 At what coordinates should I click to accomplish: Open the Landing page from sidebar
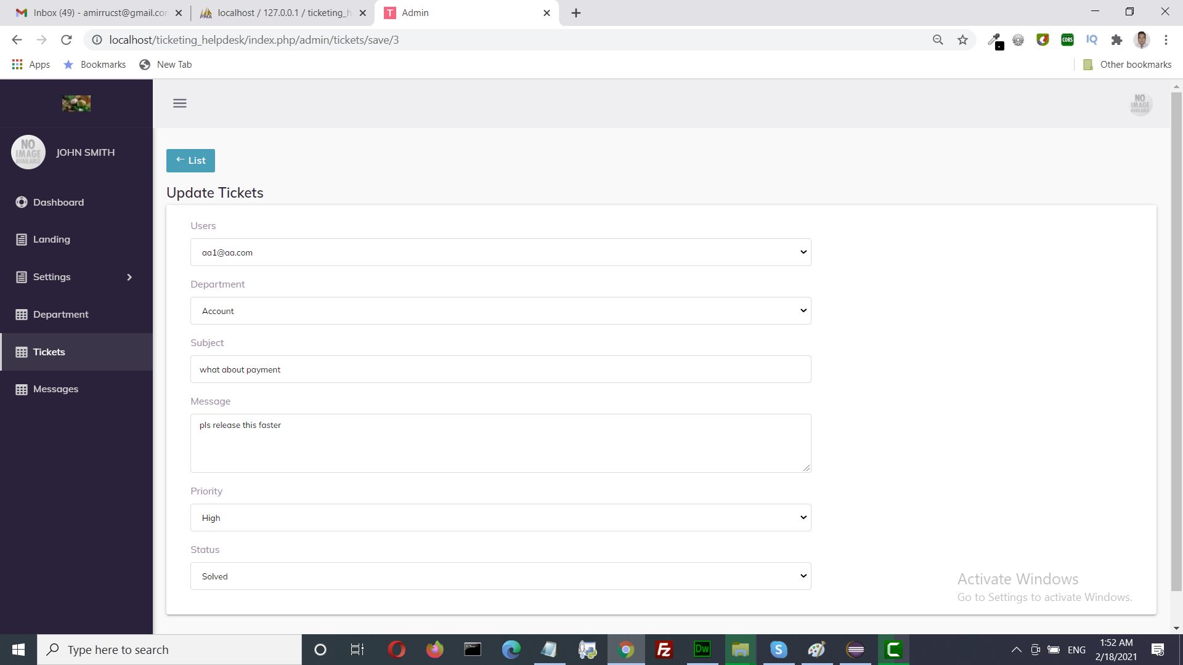(x=51, y=240)
